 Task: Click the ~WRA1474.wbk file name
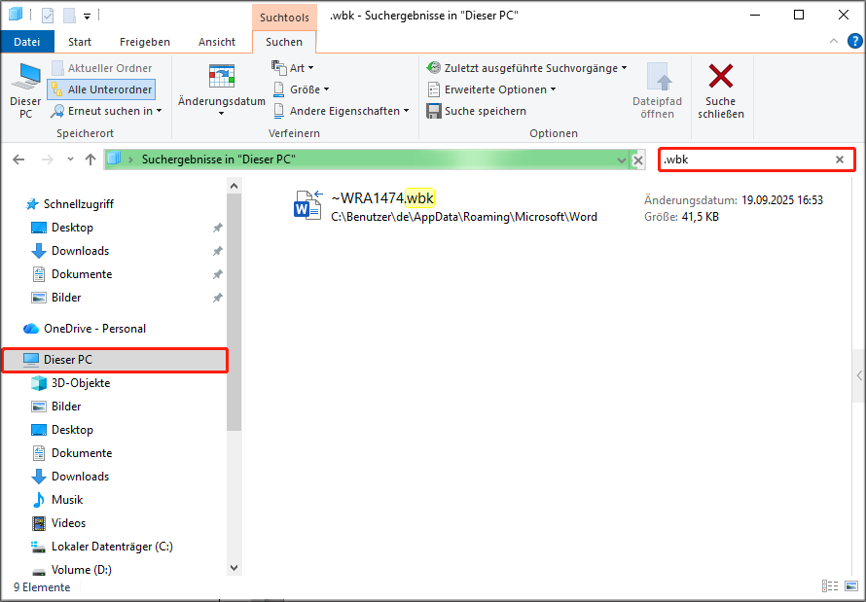(x=382, y=197)
